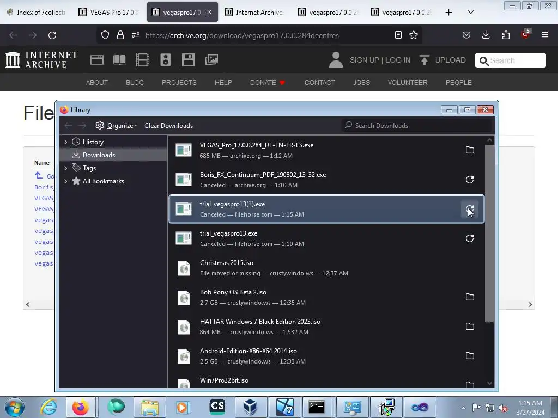
Task: Click inside Search Downloads field
Action: point(416,126)
